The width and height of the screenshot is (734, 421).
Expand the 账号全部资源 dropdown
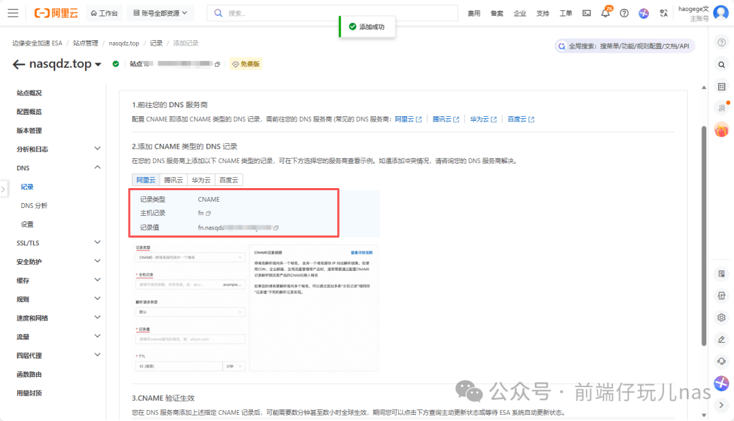click(160, 13)
